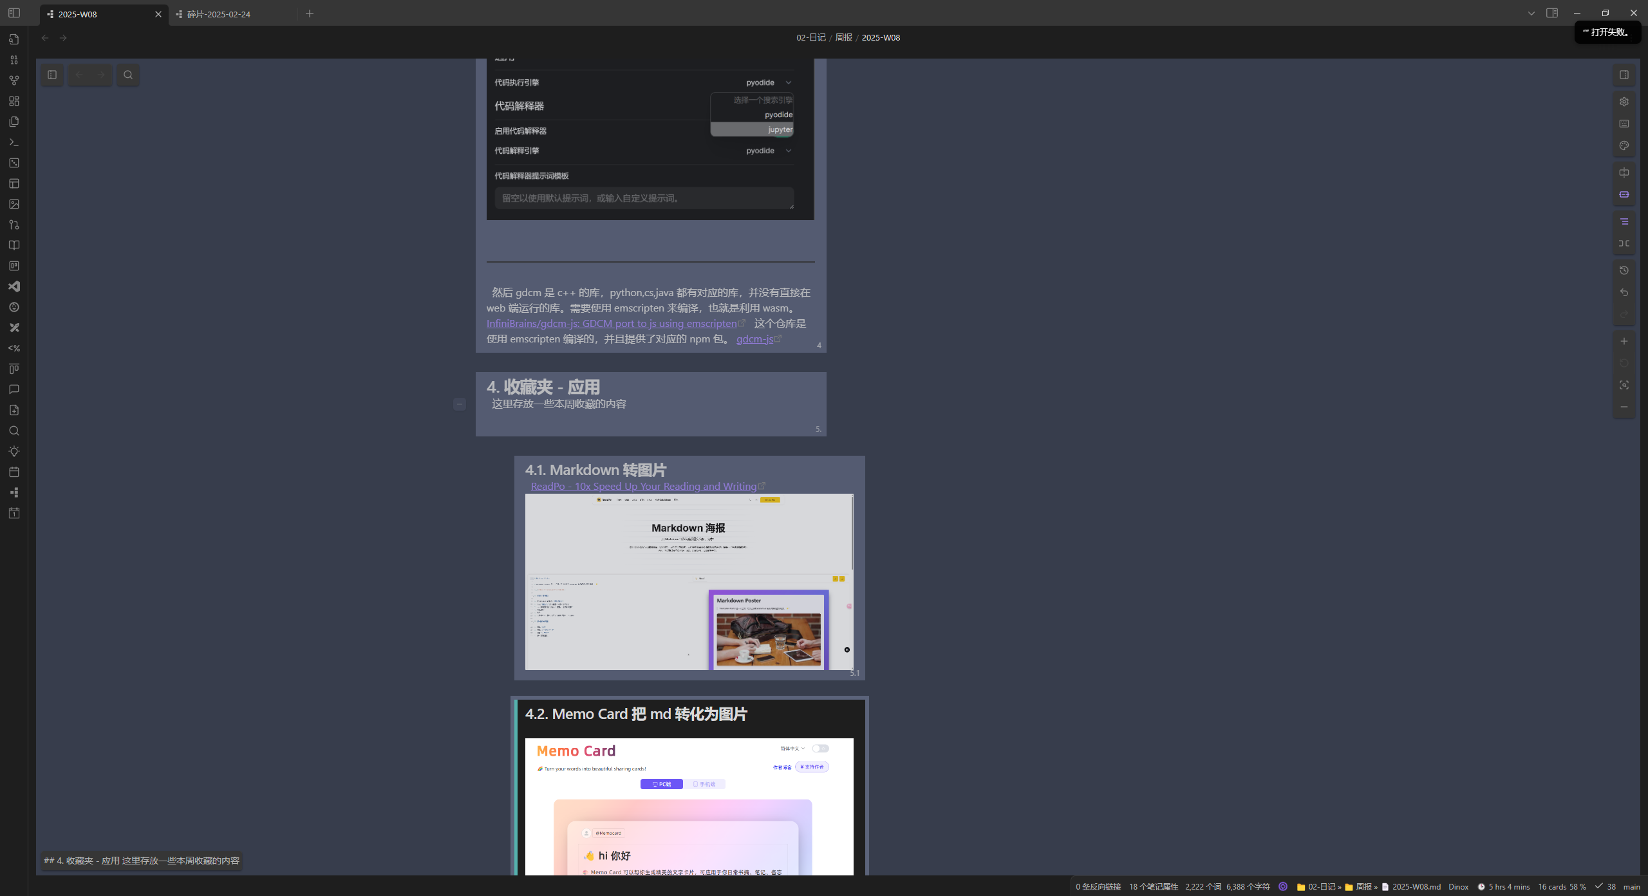The width and height of the screenshot is (1648, 896).
Task: Collapse the 4. 收藏夹 - 应用 card
Action: coord(459,404)
